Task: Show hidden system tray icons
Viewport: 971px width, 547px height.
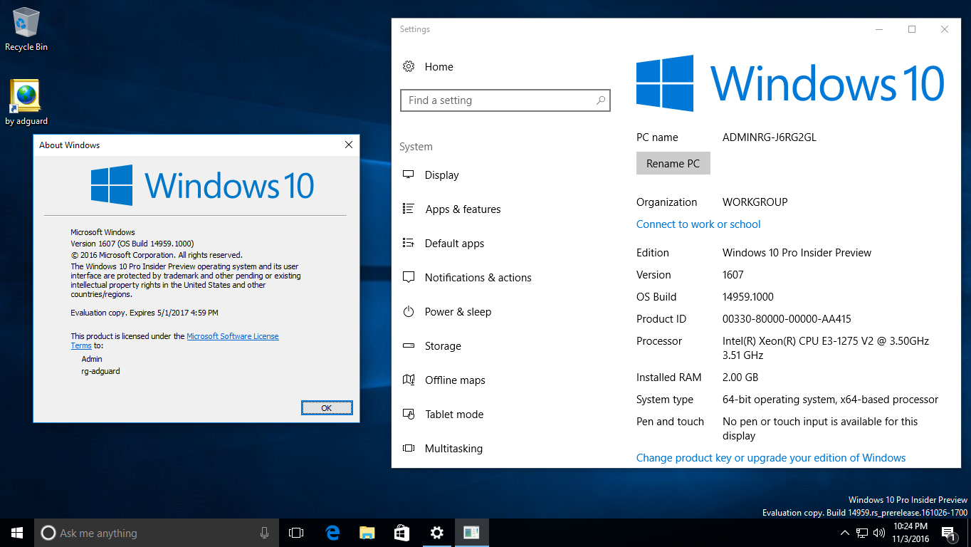Action: point(845,533)
